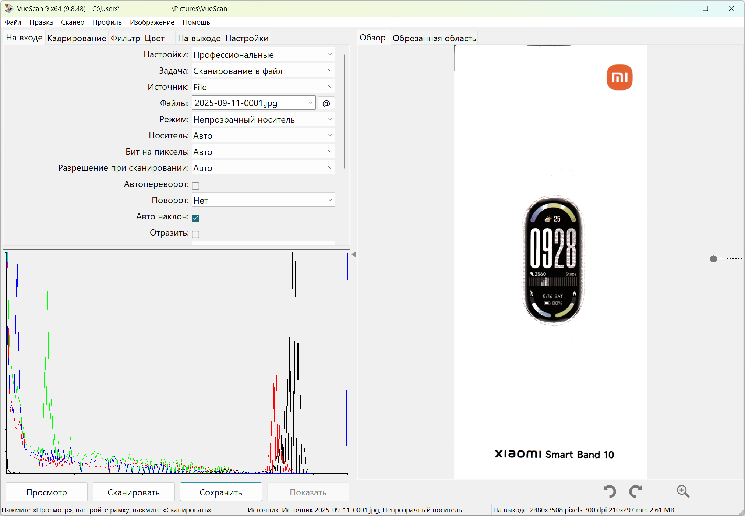745x516 pixels.
Task: Uncheck the Авто наклон checkbox
Action: (195, 218)
